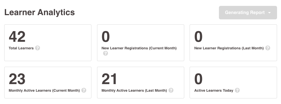281x104 pixels.
Task: Show help for Monthly Active Learners (Current Month)
Action: click(x=84, y=90)
